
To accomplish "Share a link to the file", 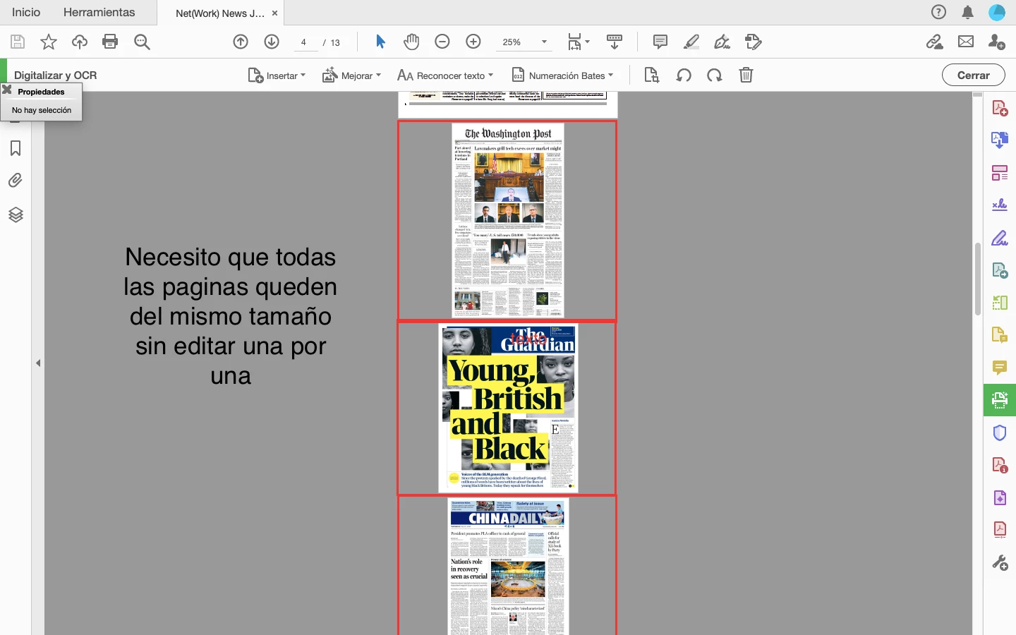I will [x=935, y=42].
